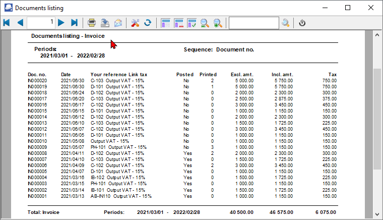Click 'IB-102 Output VAT - 15%' reference
This screenshot has width=383, height=220.
coord(118,178)
